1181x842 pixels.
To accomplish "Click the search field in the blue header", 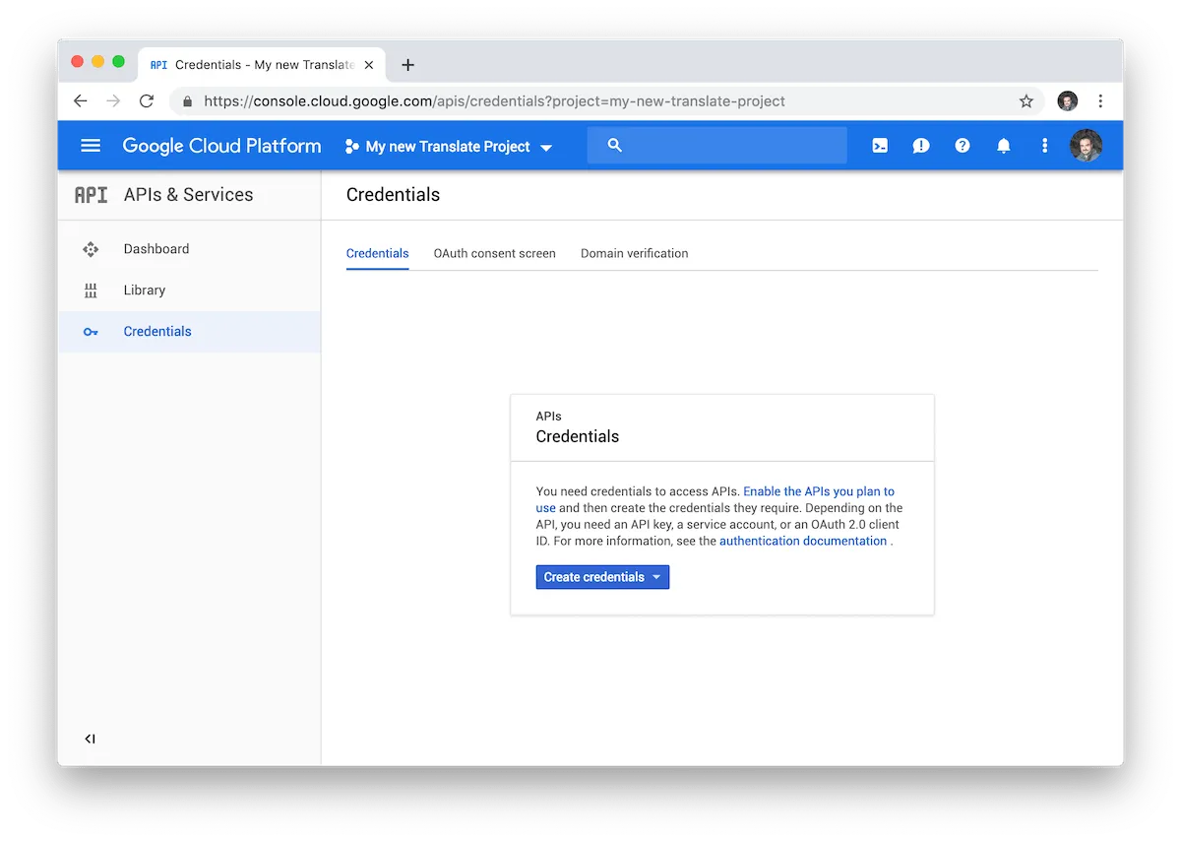I will click(x=716, y=146).
